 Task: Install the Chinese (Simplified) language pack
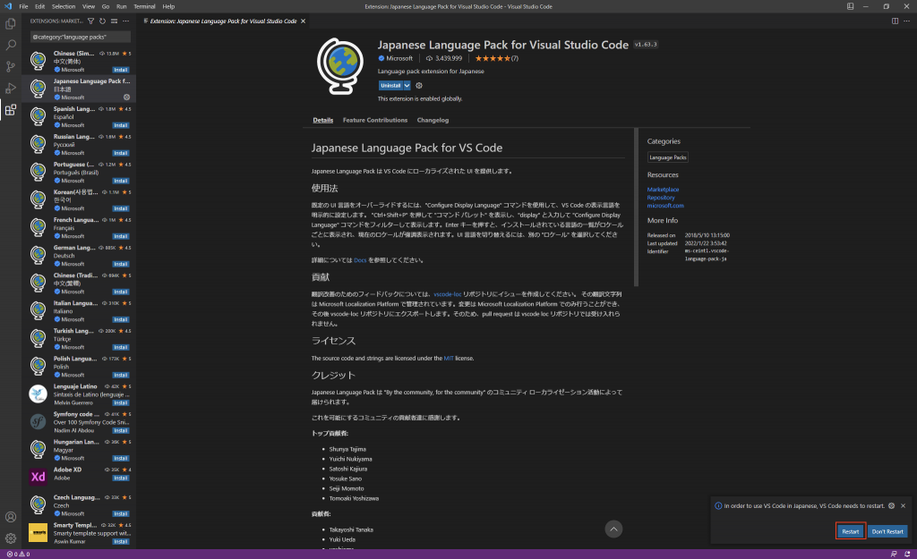tap(121, 70)
